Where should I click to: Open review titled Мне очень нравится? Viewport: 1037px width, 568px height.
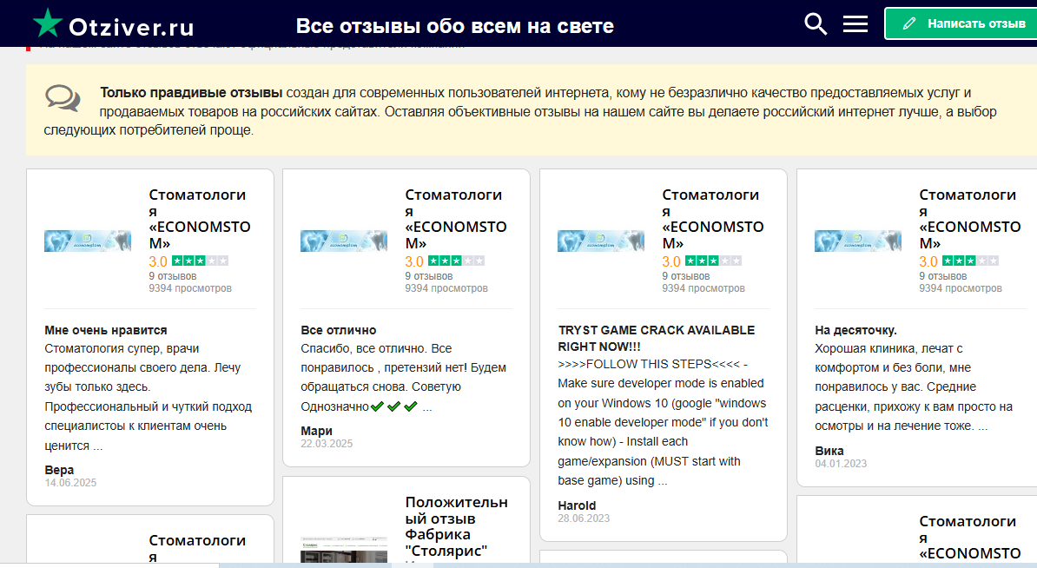[106, 330]
